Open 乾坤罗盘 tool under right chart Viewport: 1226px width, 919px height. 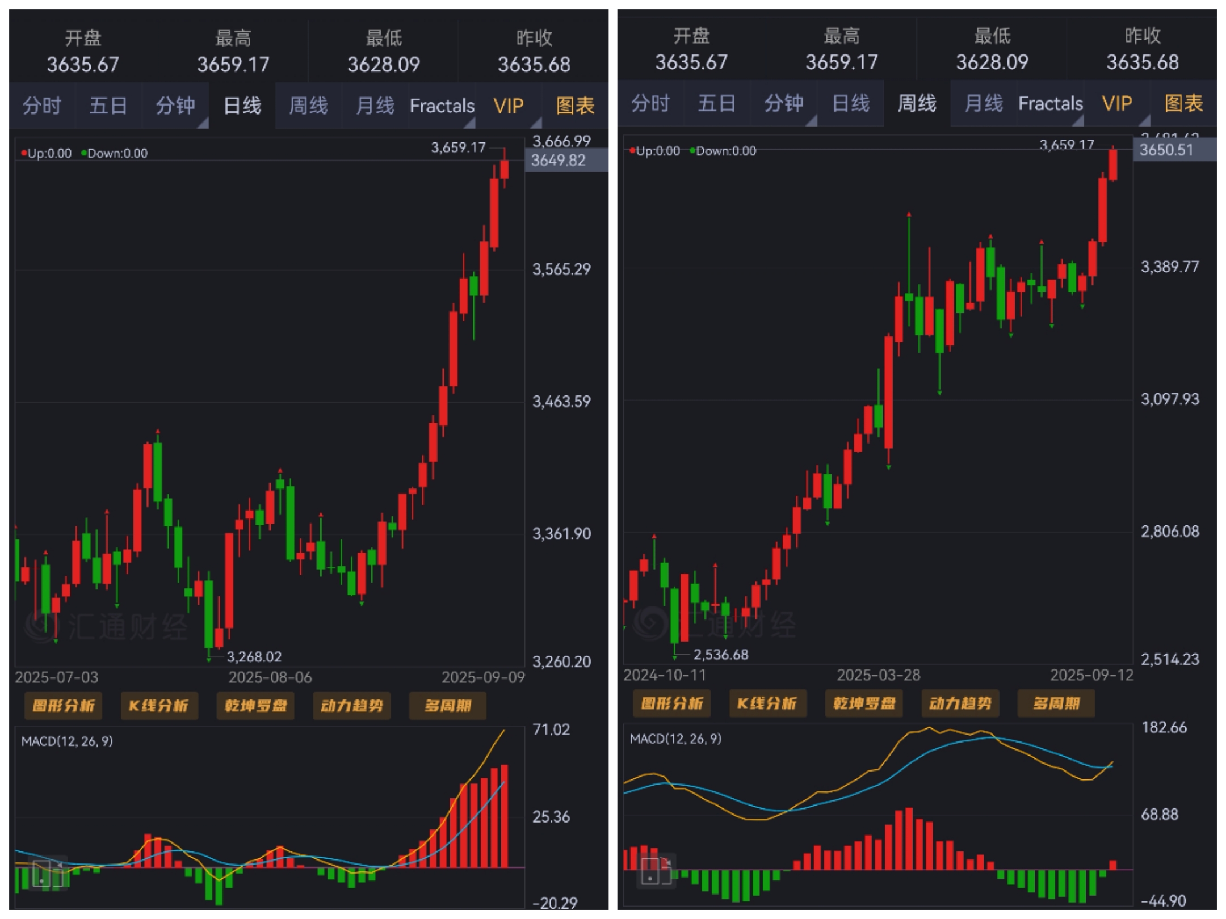pyautogui.click(x=864, y=703)
